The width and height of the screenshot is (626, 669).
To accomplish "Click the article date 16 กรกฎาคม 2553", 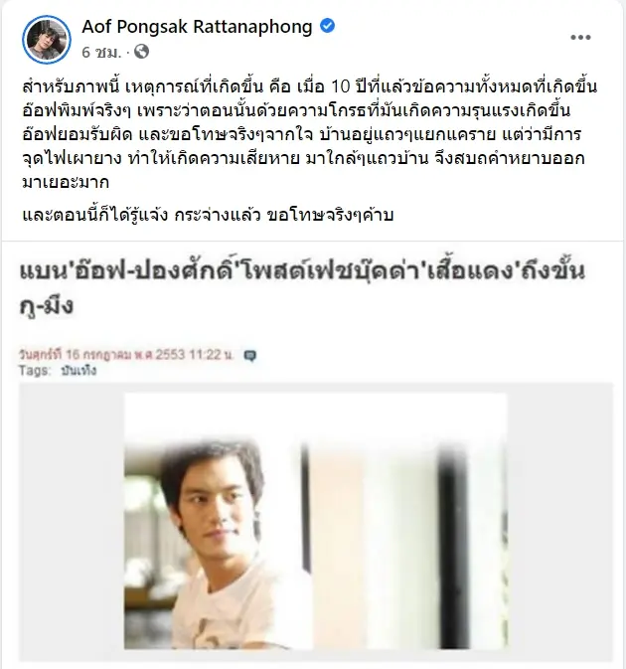I will [125, 355].
